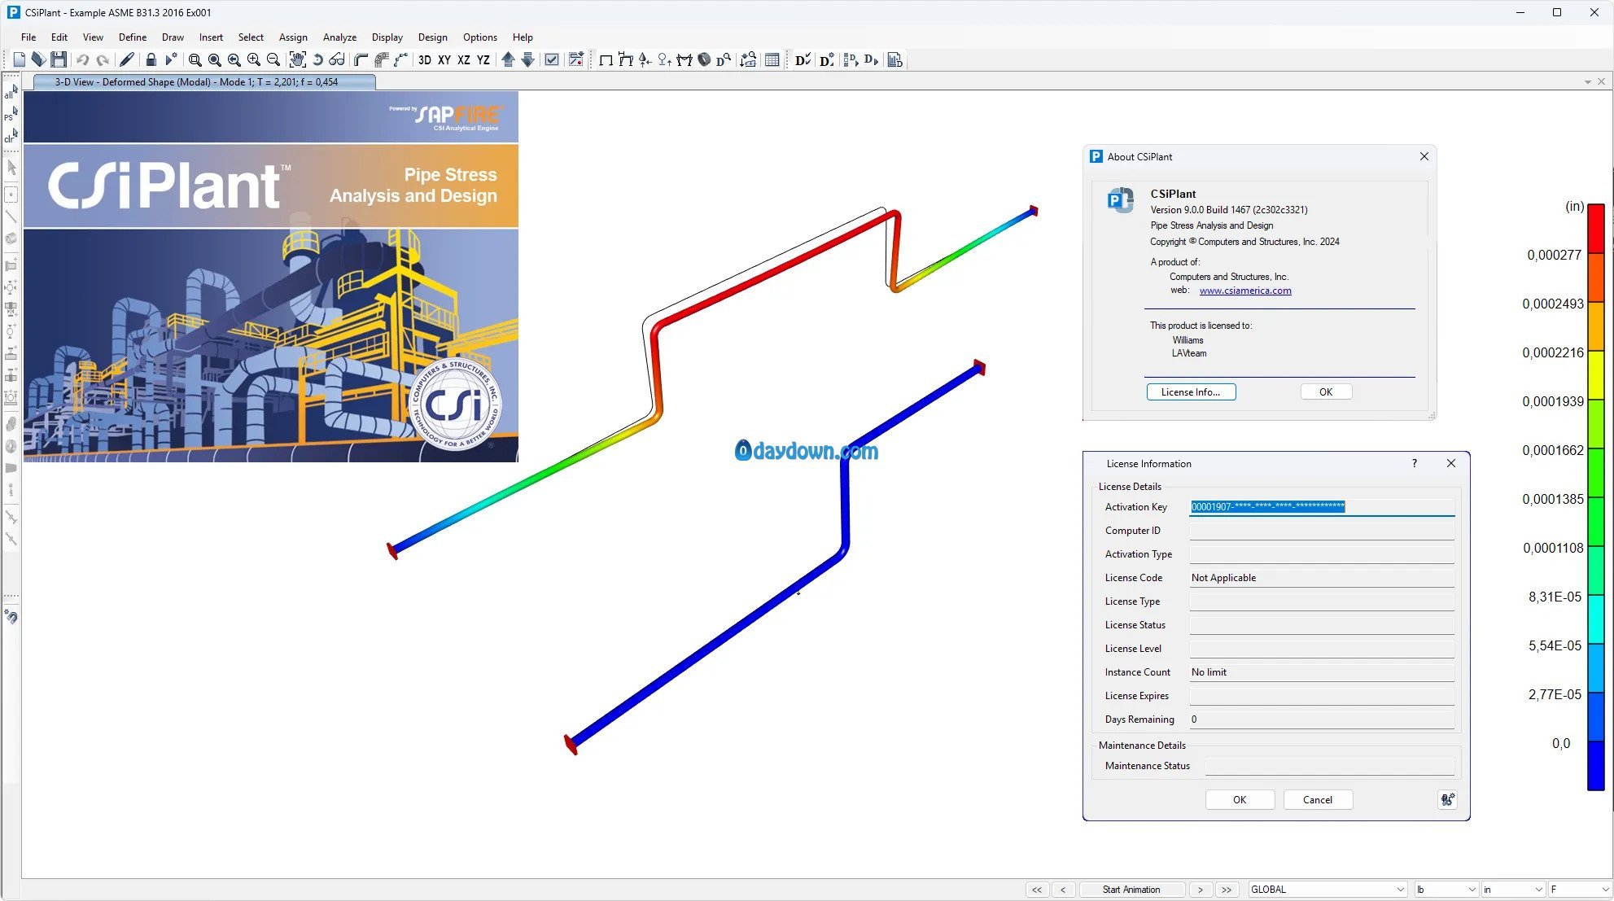The width and height of the screenshot is (1614, 901).
Task: Move up in list arrow icon
Action: (508, 59)
